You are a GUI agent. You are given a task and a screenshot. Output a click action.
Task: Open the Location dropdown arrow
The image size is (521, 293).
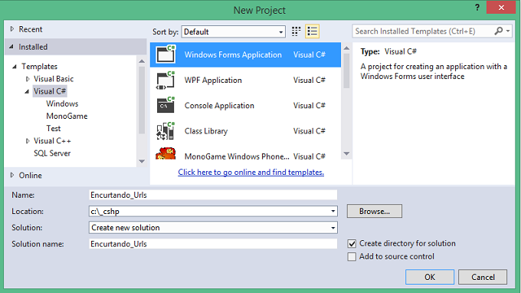(x=333, y=211)
